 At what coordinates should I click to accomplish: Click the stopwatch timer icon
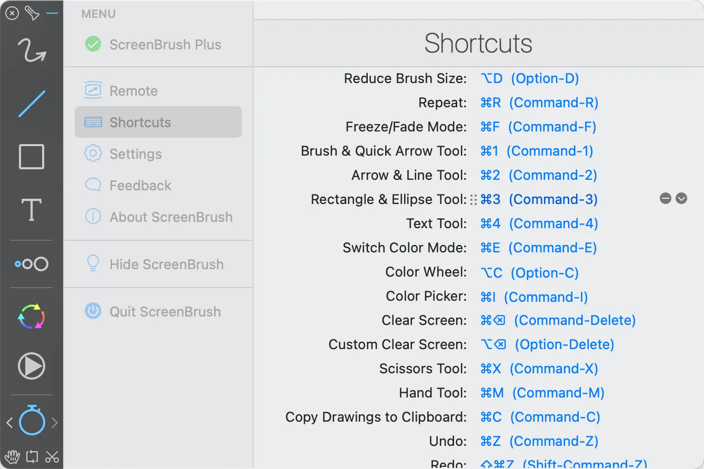32,421
